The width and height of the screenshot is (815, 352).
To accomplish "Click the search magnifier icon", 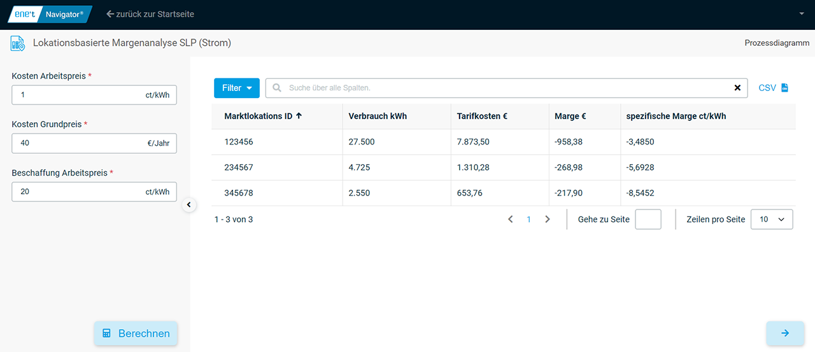I will (x=277, y=88).
